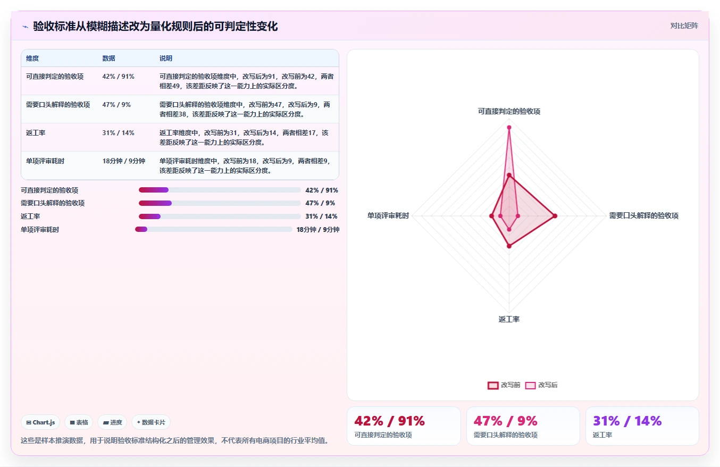The image size is (720, 467).
Task: Open the 47% / 9% data card
Action: point(523,426)
